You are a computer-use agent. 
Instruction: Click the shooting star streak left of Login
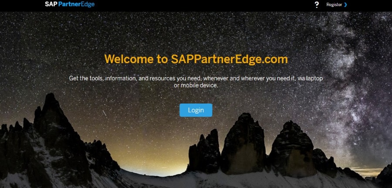(x=105, y=113)
